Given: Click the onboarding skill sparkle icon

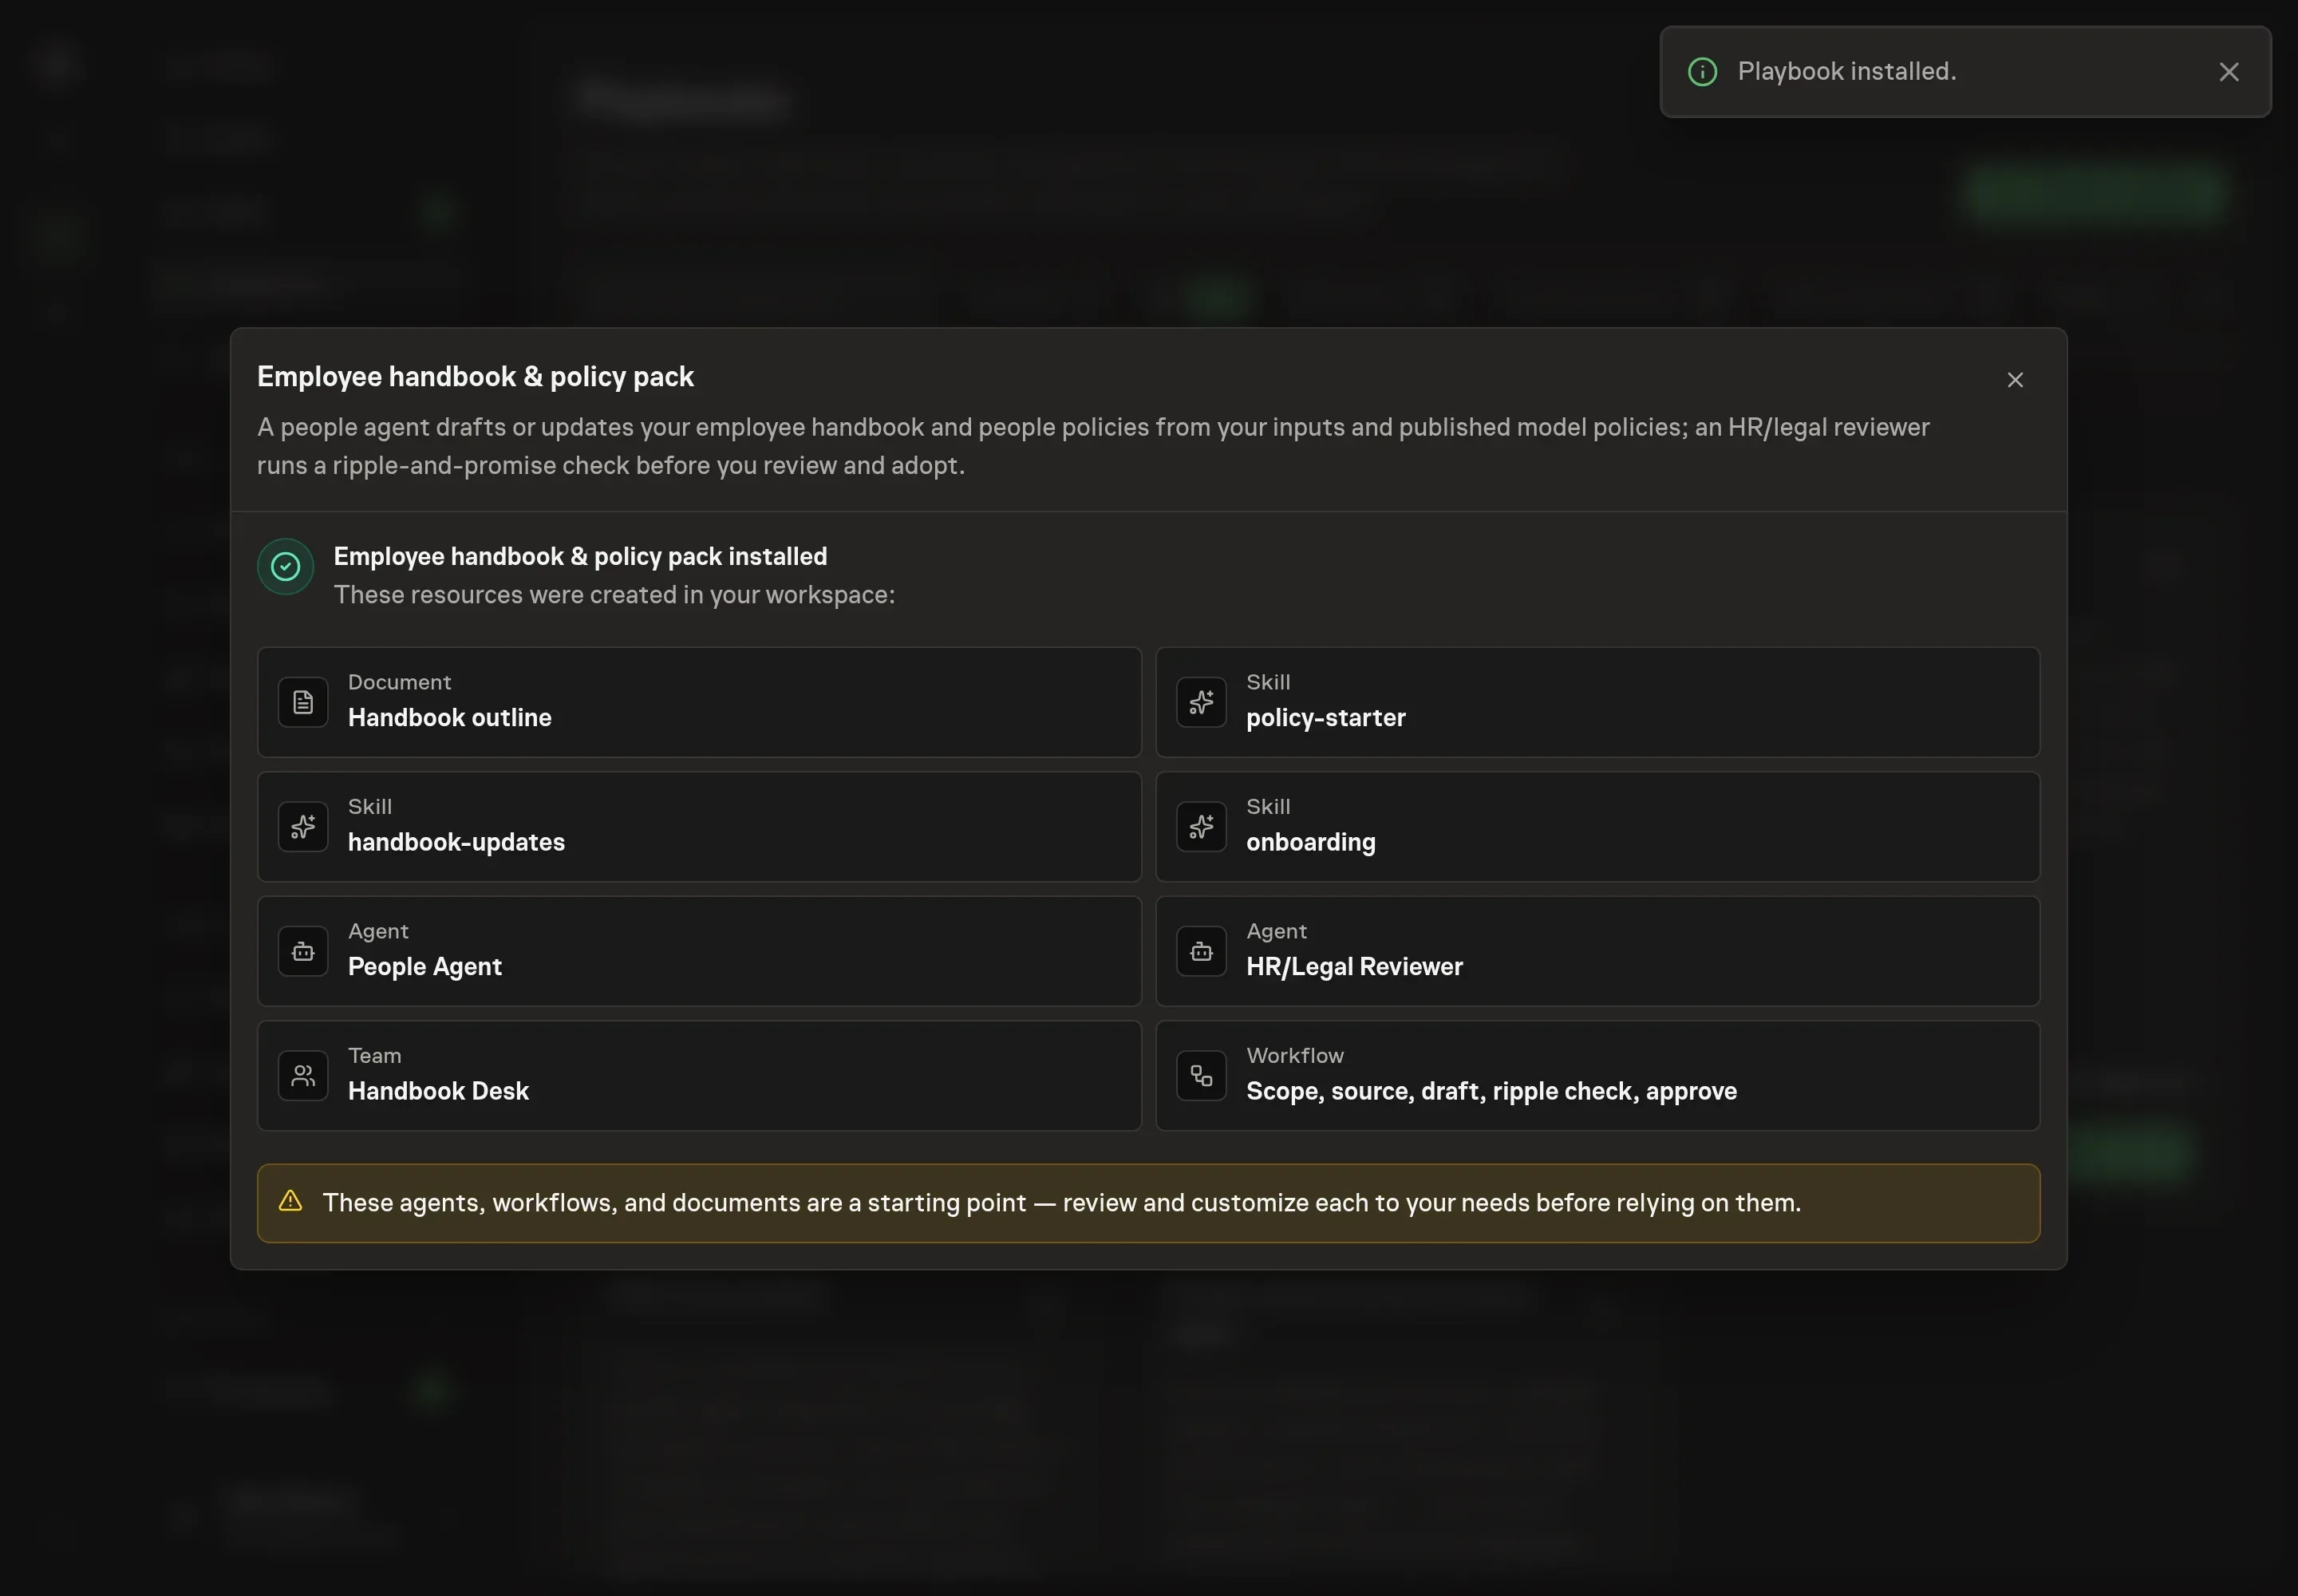Looking at the screenshot, I should coord(1201,827).
